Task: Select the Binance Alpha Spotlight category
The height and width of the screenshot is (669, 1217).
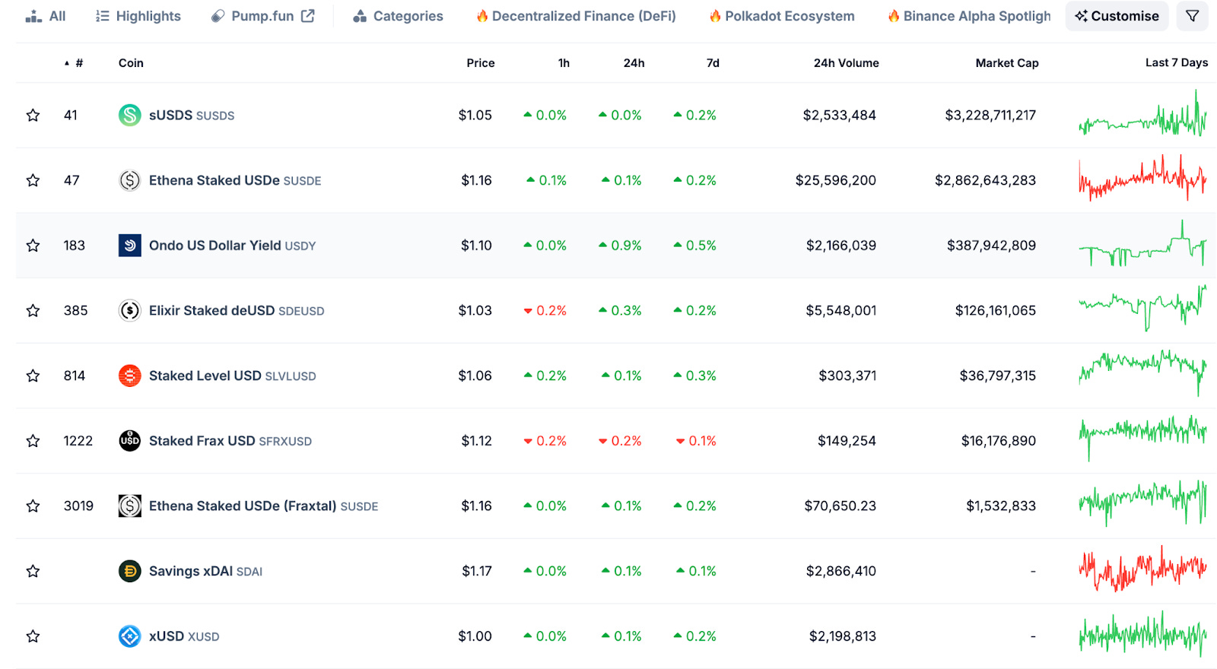Action: click(x=969, y=16)
